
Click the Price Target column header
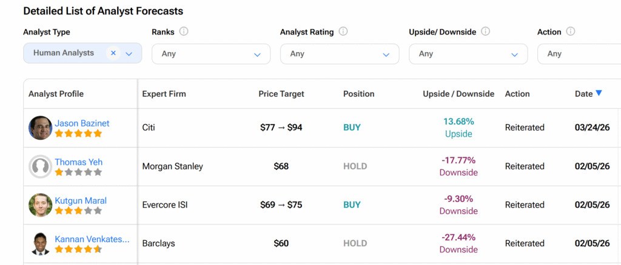281,94
